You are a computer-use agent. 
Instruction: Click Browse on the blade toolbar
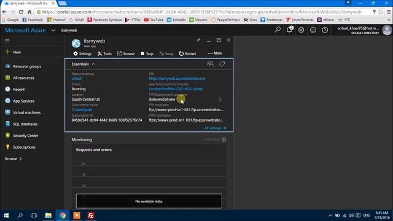(x=126, y=53)
